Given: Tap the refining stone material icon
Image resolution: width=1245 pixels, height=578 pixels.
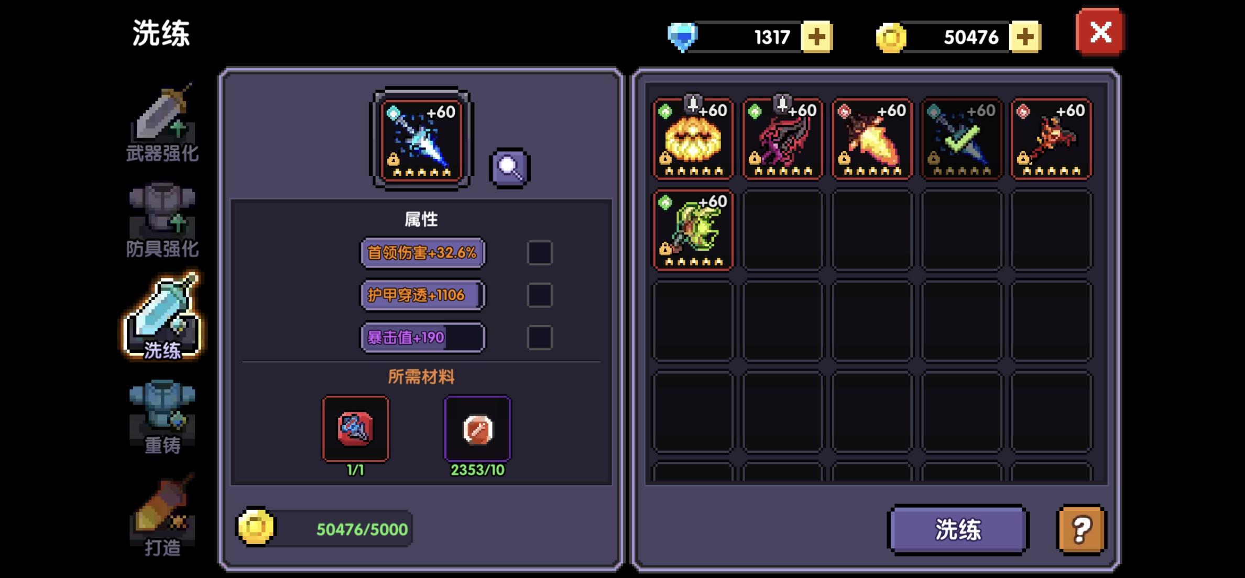Looking at the screenshot, I should pyautogui.click(x=477, y=429).
